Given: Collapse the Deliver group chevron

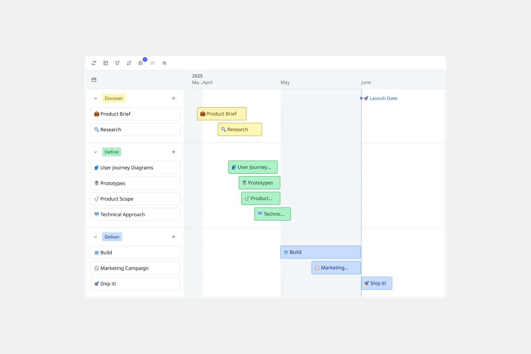Looking at the screenshot, I should [x=96, y=237].
